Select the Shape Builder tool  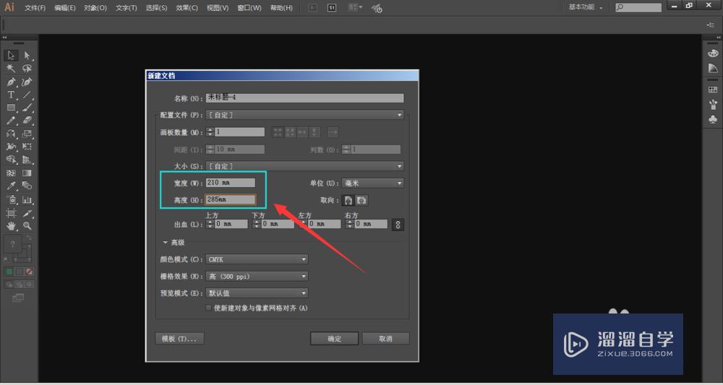pyautogui.click(x=11, y=160)
